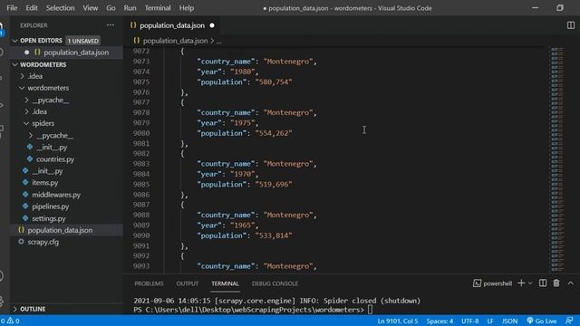Select population_data.json in file tree

tap(60, 230)
